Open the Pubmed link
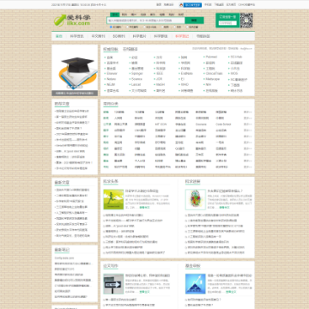 pyautogui.click(x=211, y=57)
